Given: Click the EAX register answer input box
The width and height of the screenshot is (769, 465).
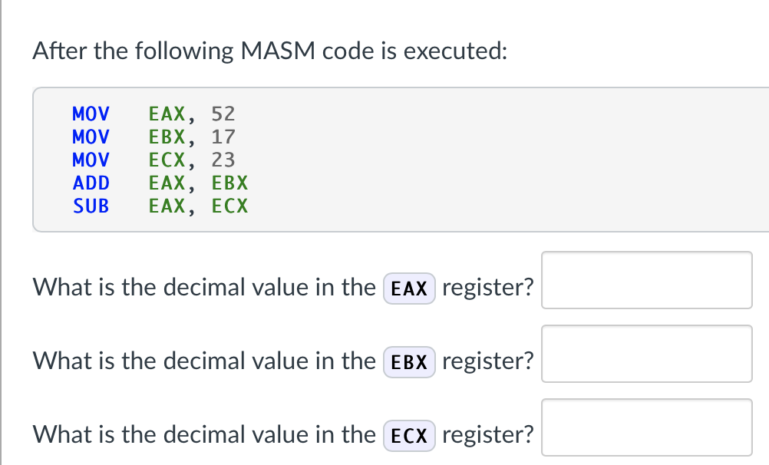Looking at the screenshot, I should [646, 280].
